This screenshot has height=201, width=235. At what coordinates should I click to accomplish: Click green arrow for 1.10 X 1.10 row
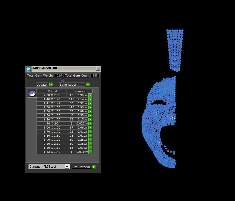pos(90,148)
